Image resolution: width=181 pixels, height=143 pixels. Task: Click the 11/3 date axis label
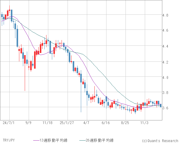144,123
